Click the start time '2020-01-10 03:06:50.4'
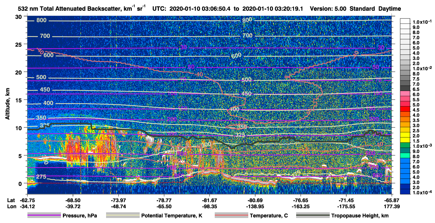 point(200,8)
